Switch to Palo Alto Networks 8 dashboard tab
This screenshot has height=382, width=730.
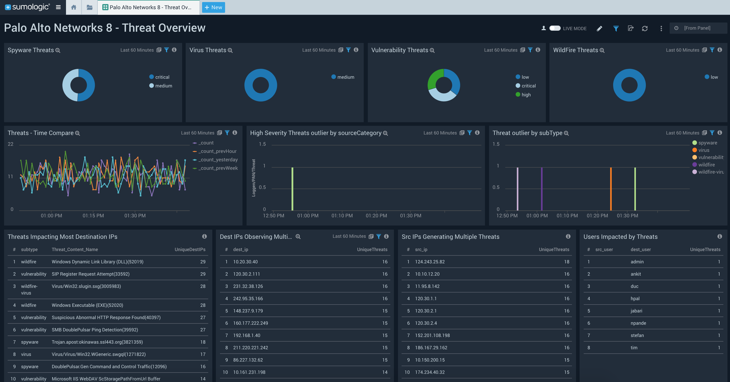[x=148, y=7]
